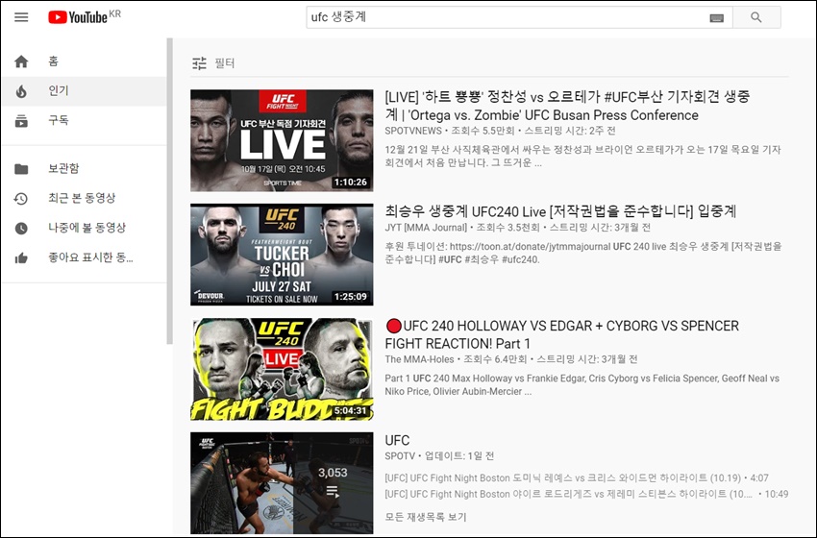Click the magnifier search button
This screenshot has height=538, width=817.
(x=756, y=17)
